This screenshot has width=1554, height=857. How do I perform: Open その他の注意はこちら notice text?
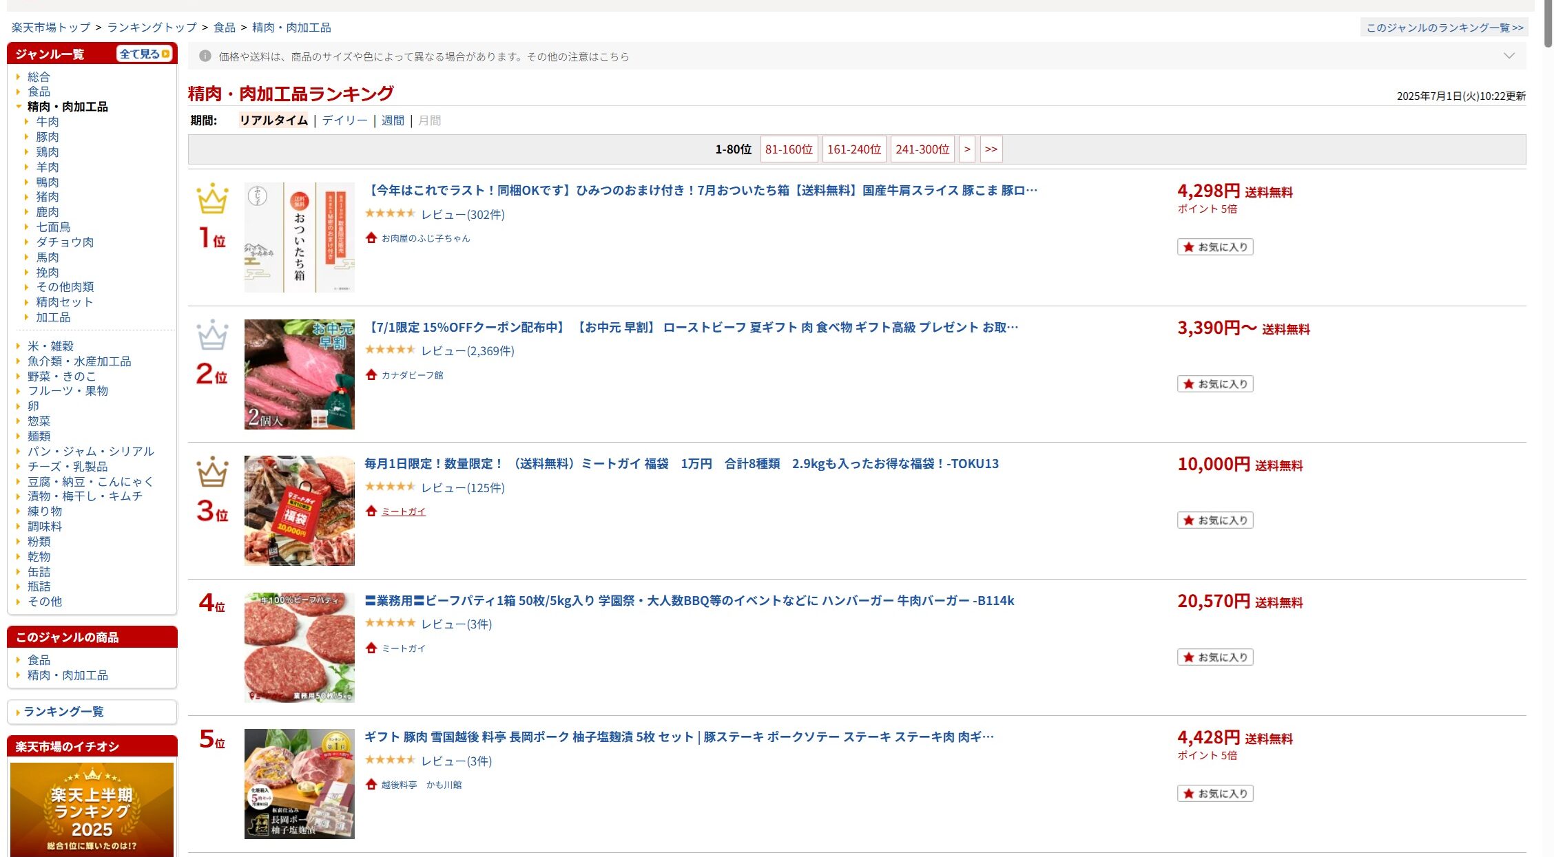point(578,56)
